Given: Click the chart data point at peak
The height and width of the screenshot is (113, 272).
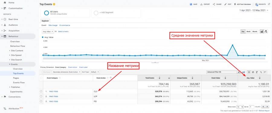Looking at the screenshot, I should [232, 45].
